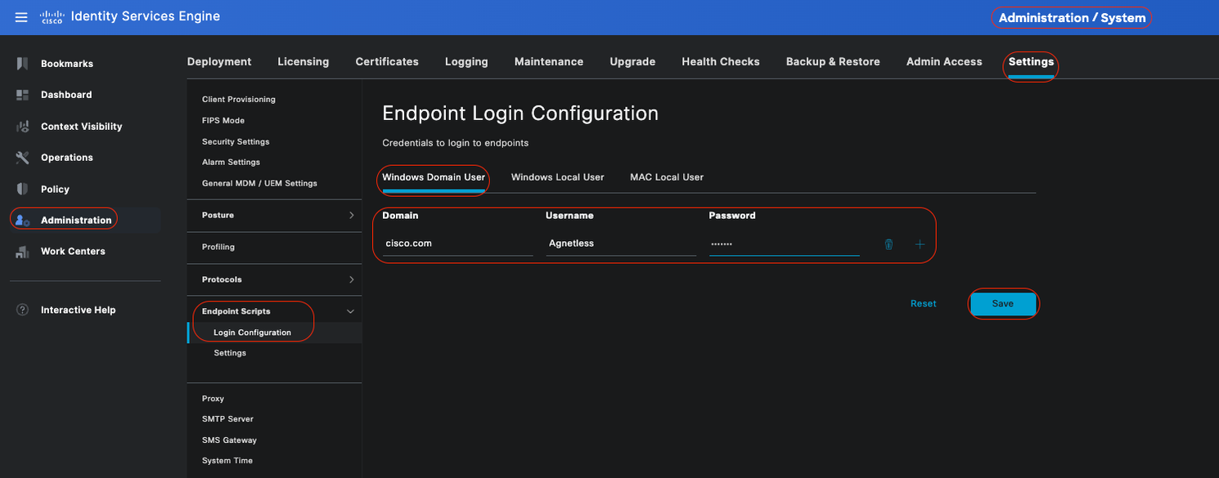
Task: Open the Health Checks tab
Action: (x=721, y=61)
